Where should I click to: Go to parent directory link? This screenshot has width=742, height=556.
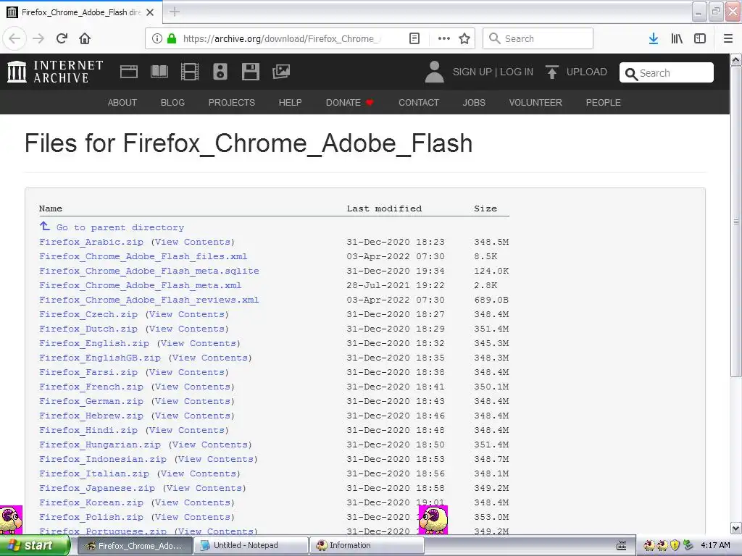(120, 227)
